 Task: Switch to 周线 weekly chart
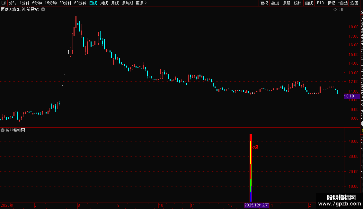pos(104,3)
